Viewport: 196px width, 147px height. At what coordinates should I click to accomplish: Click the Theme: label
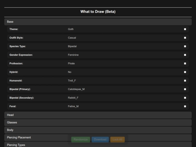point(14,29)
